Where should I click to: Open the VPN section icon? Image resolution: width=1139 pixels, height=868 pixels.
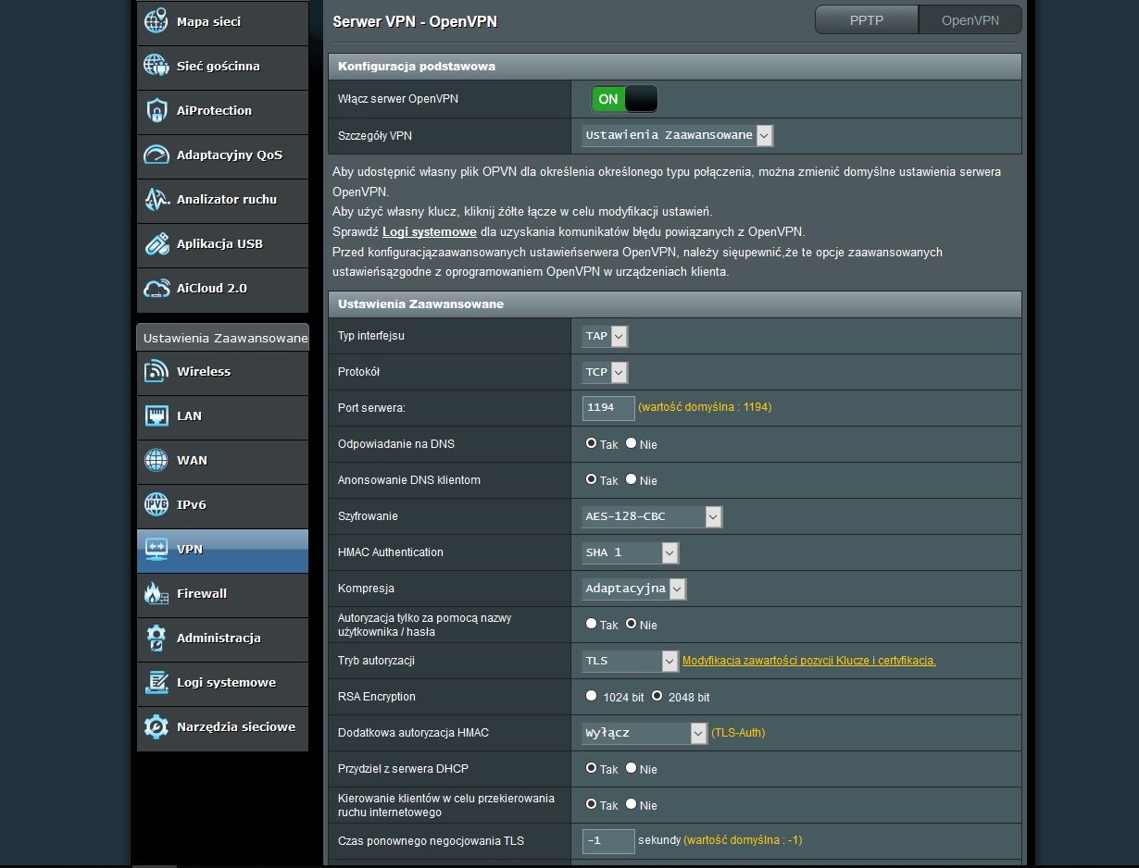(x=156, y=549)
